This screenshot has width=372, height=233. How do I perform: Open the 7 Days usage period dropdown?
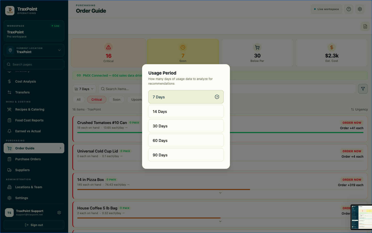pos(84,89)
